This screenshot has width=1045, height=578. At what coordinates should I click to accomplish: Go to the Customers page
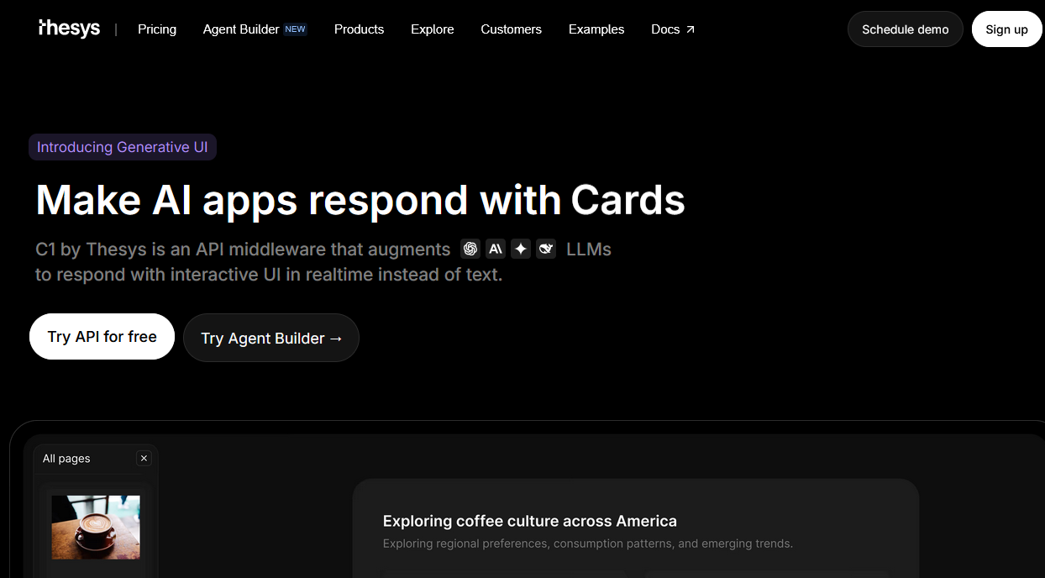point(511,29)
